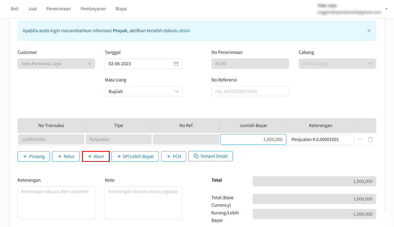The width and height of the screenshot is (394, 227).
Task: Focus the No Referensi input field
Action: [x=250, y=91]
